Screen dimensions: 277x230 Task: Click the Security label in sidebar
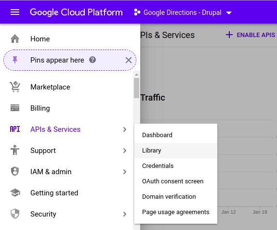[43, 214]
